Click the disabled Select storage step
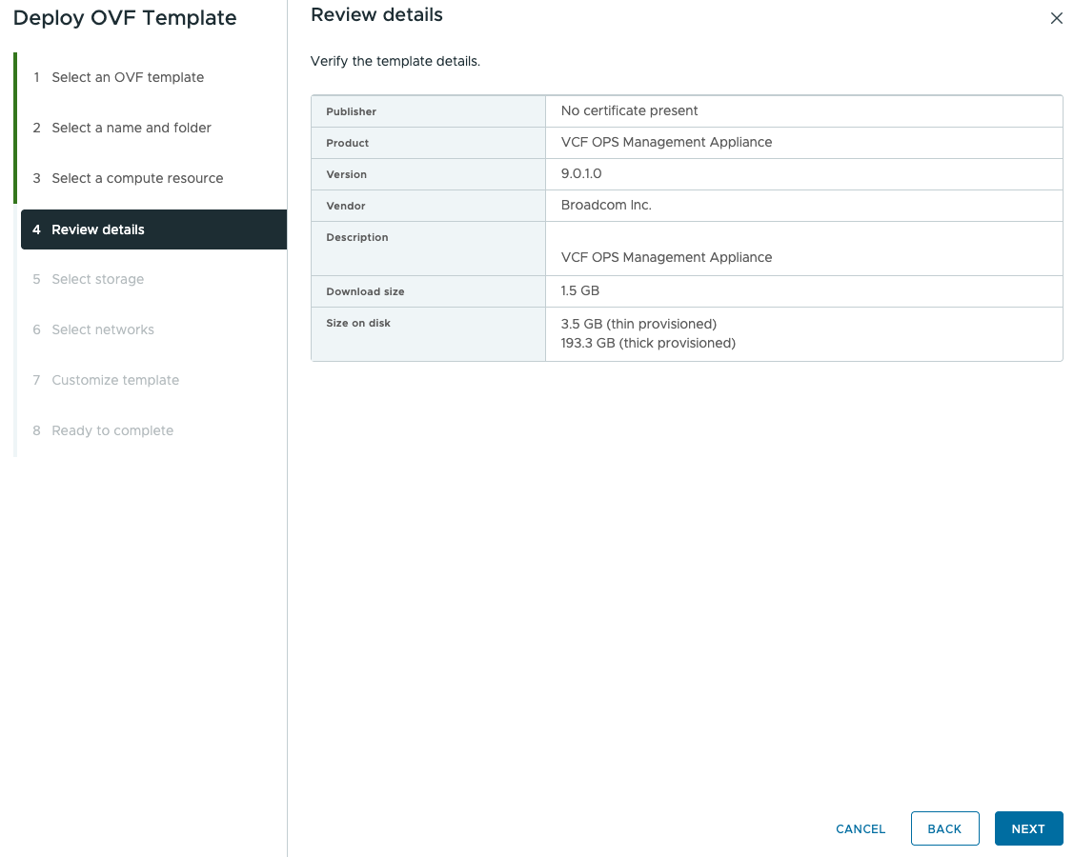The width and height of the screenshot is (1074, 857). [97, 279]
